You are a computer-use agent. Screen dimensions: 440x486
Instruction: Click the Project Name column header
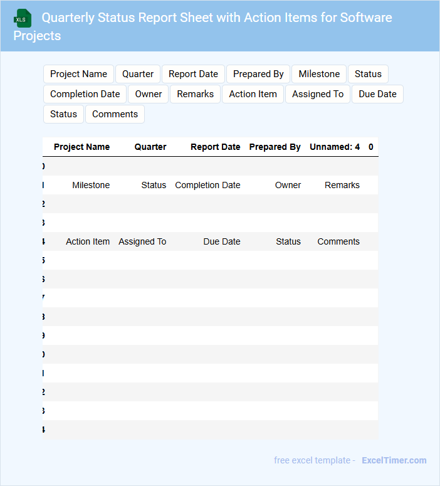(82, 147)
